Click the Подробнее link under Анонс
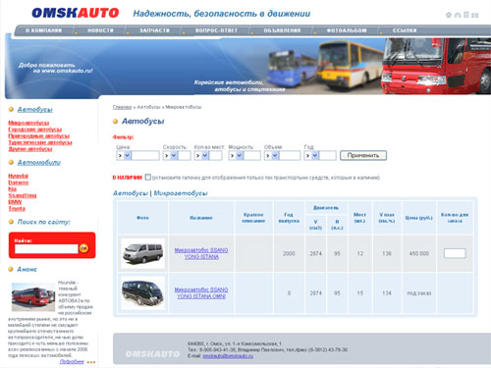This screenshot has height=368, width=491. coord(72,361)
